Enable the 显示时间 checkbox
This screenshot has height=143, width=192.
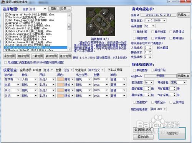134,32
